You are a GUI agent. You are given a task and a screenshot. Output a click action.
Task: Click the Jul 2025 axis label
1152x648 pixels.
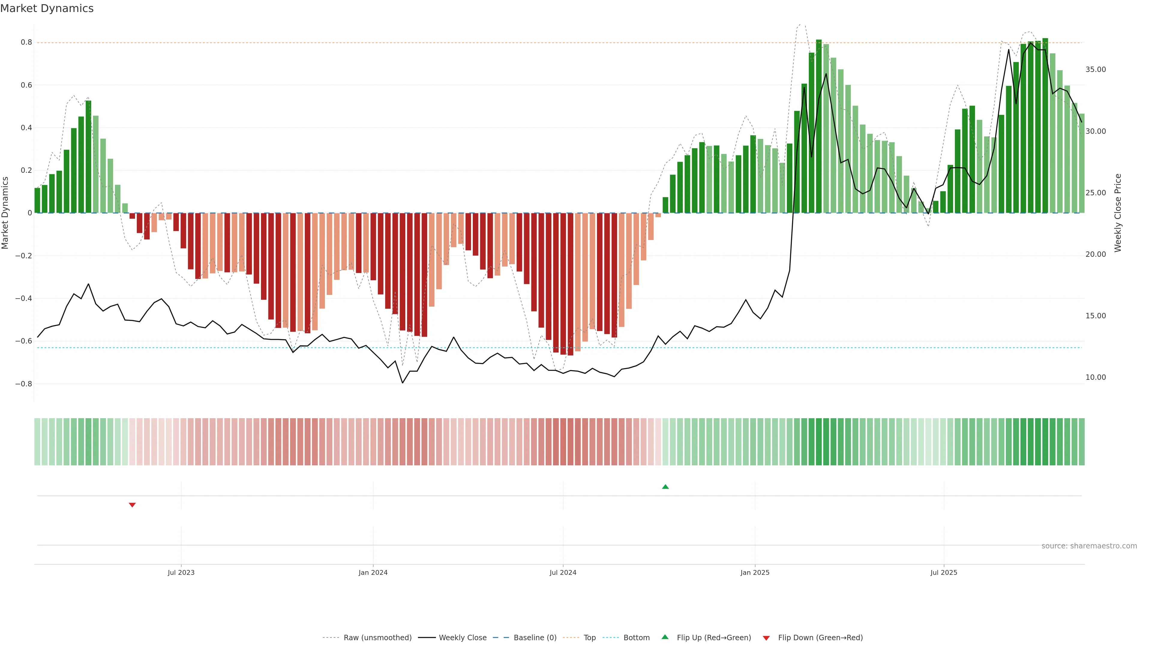coord(943,572)
